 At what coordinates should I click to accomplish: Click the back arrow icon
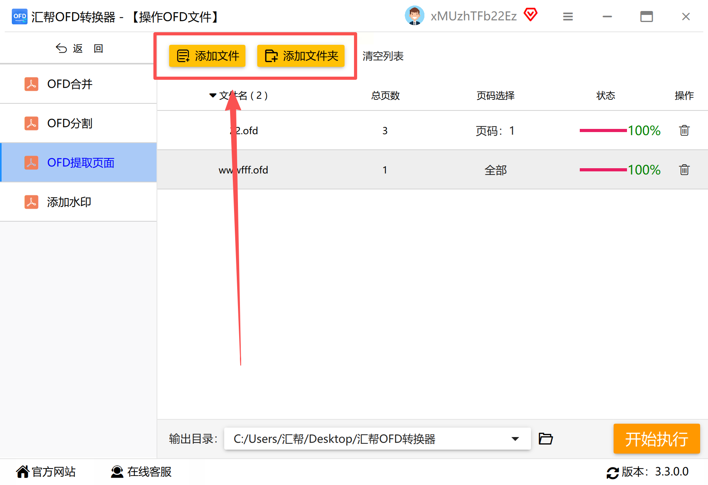pyautogui.click(x=61, y=48)
